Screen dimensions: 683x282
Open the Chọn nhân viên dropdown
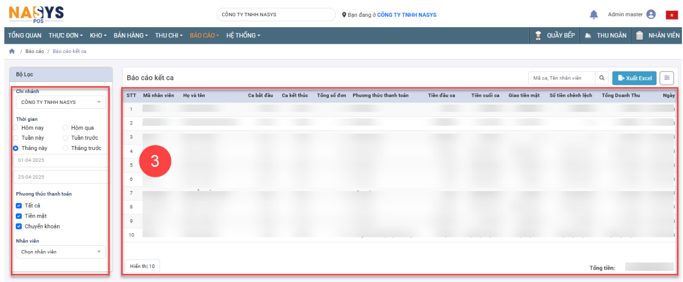[x=61, y=252]
